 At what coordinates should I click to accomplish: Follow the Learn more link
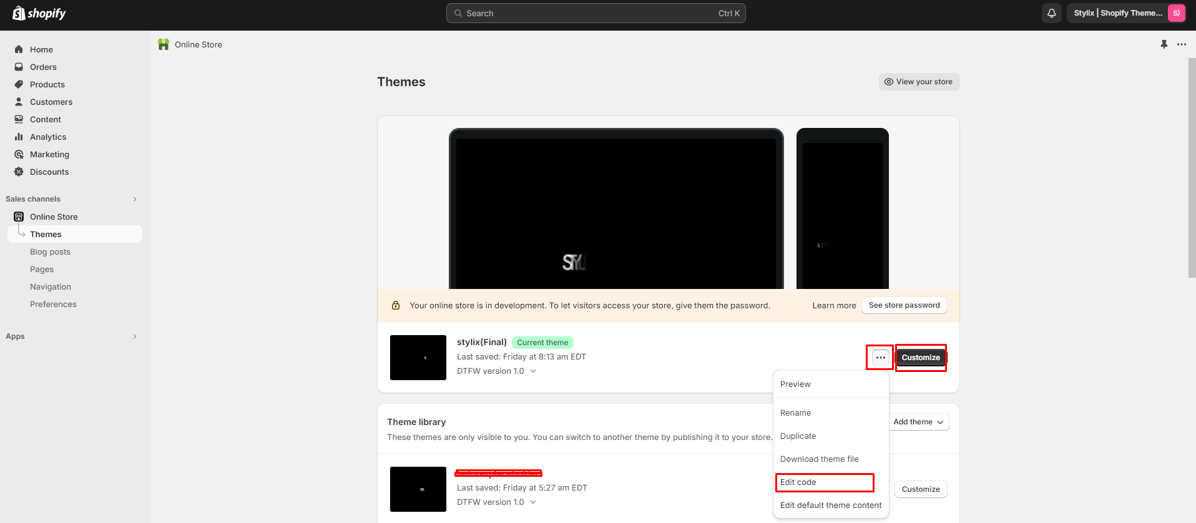click(x=834, y=305)
